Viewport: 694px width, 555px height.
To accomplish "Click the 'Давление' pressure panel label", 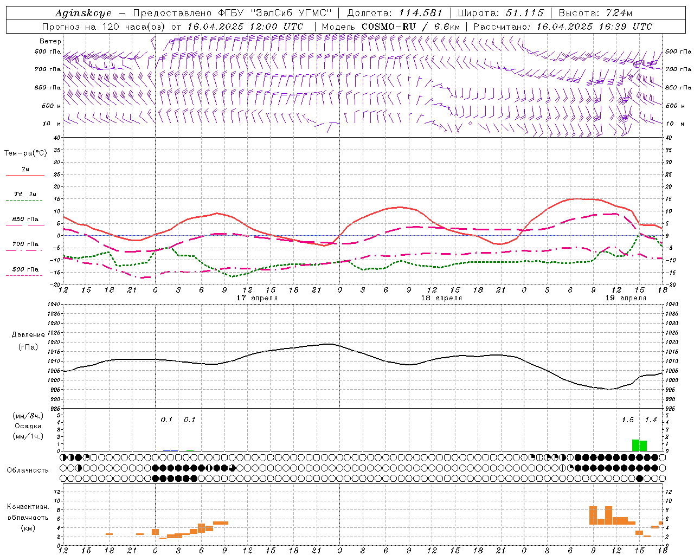I will [x=28, y=335].
